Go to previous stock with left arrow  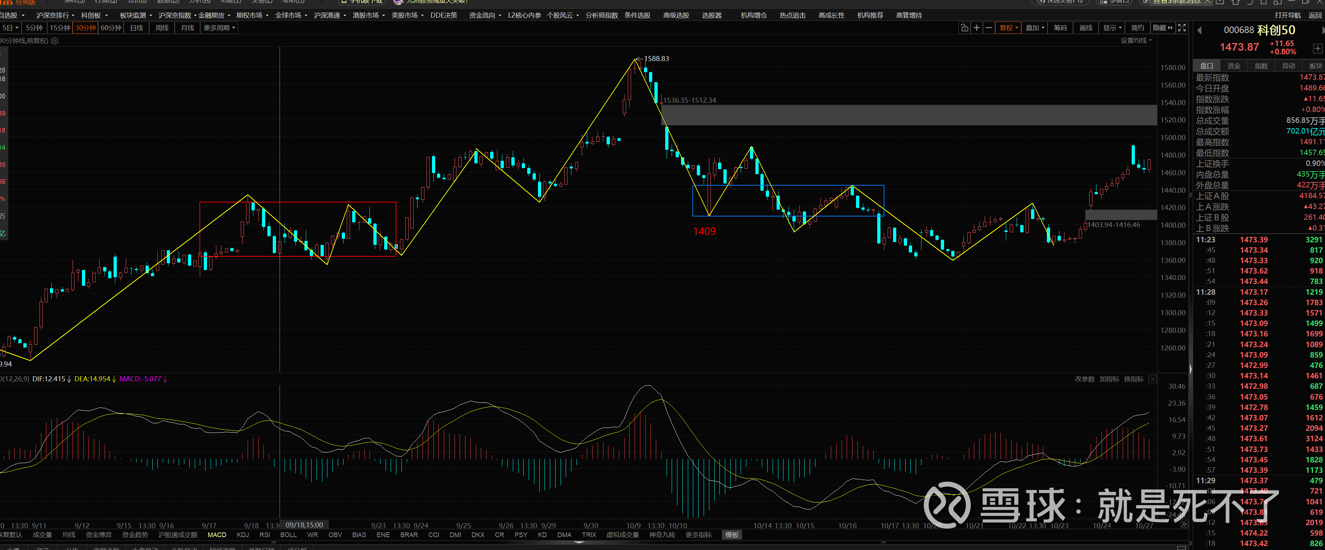[1200, 30]
